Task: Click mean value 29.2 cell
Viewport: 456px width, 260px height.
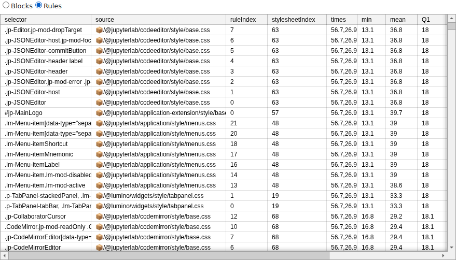Action: tap(402, 216)
